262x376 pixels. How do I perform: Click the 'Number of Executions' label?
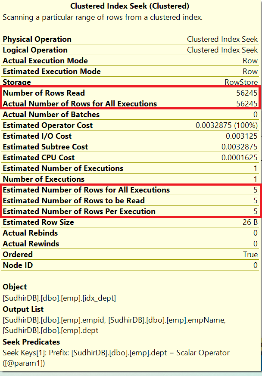44,179
